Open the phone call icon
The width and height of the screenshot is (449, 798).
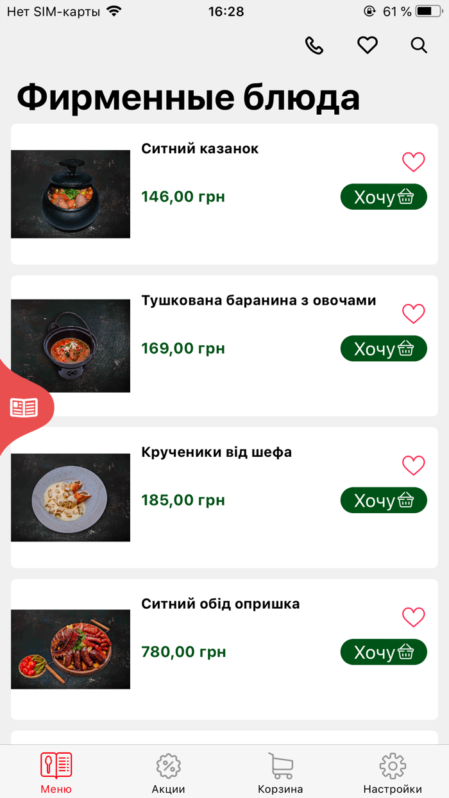tap(314, 46)
